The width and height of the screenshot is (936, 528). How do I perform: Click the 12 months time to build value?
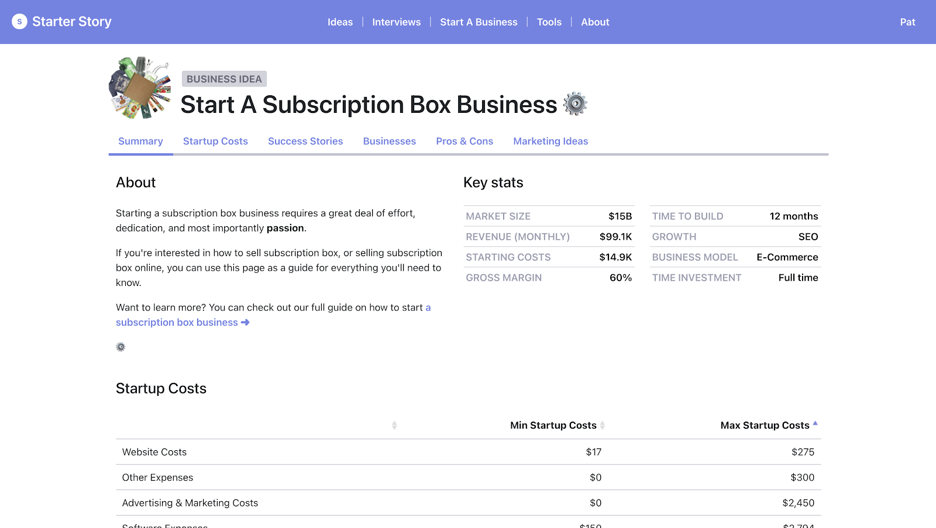pos(794,216)
